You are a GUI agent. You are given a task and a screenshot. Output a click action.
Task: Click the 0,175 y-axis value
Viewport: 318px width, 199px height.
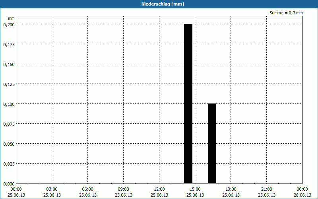pyautogui.click(x=9, y=44)
